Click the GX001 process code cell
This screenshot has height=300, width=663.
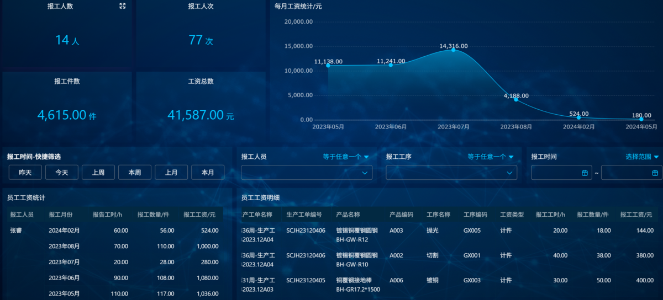472,255
